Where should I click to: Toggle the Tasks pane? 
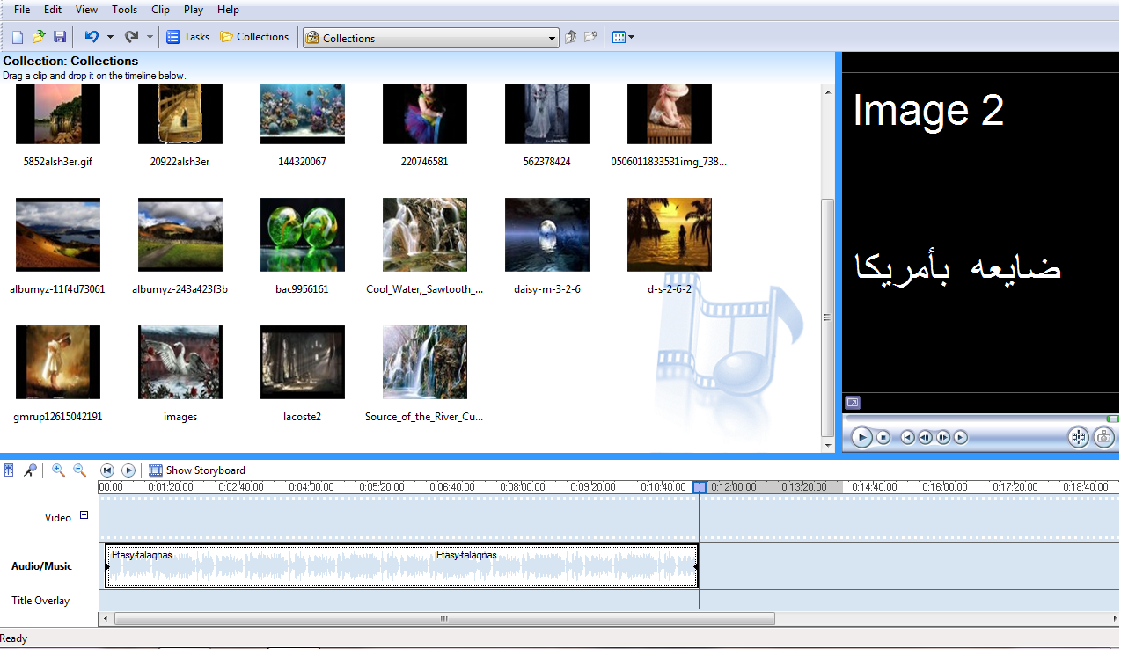pyautogui.click(x=188, y=37)
